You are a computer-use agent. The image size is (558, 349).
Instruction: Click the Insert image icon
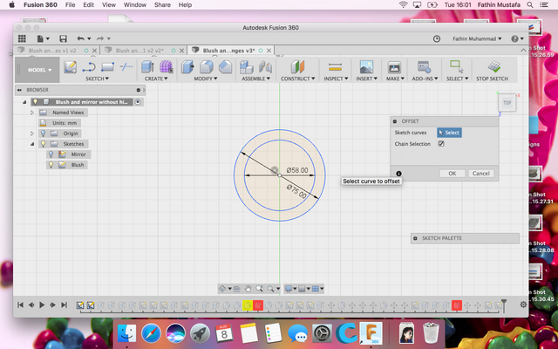[366, 66]
